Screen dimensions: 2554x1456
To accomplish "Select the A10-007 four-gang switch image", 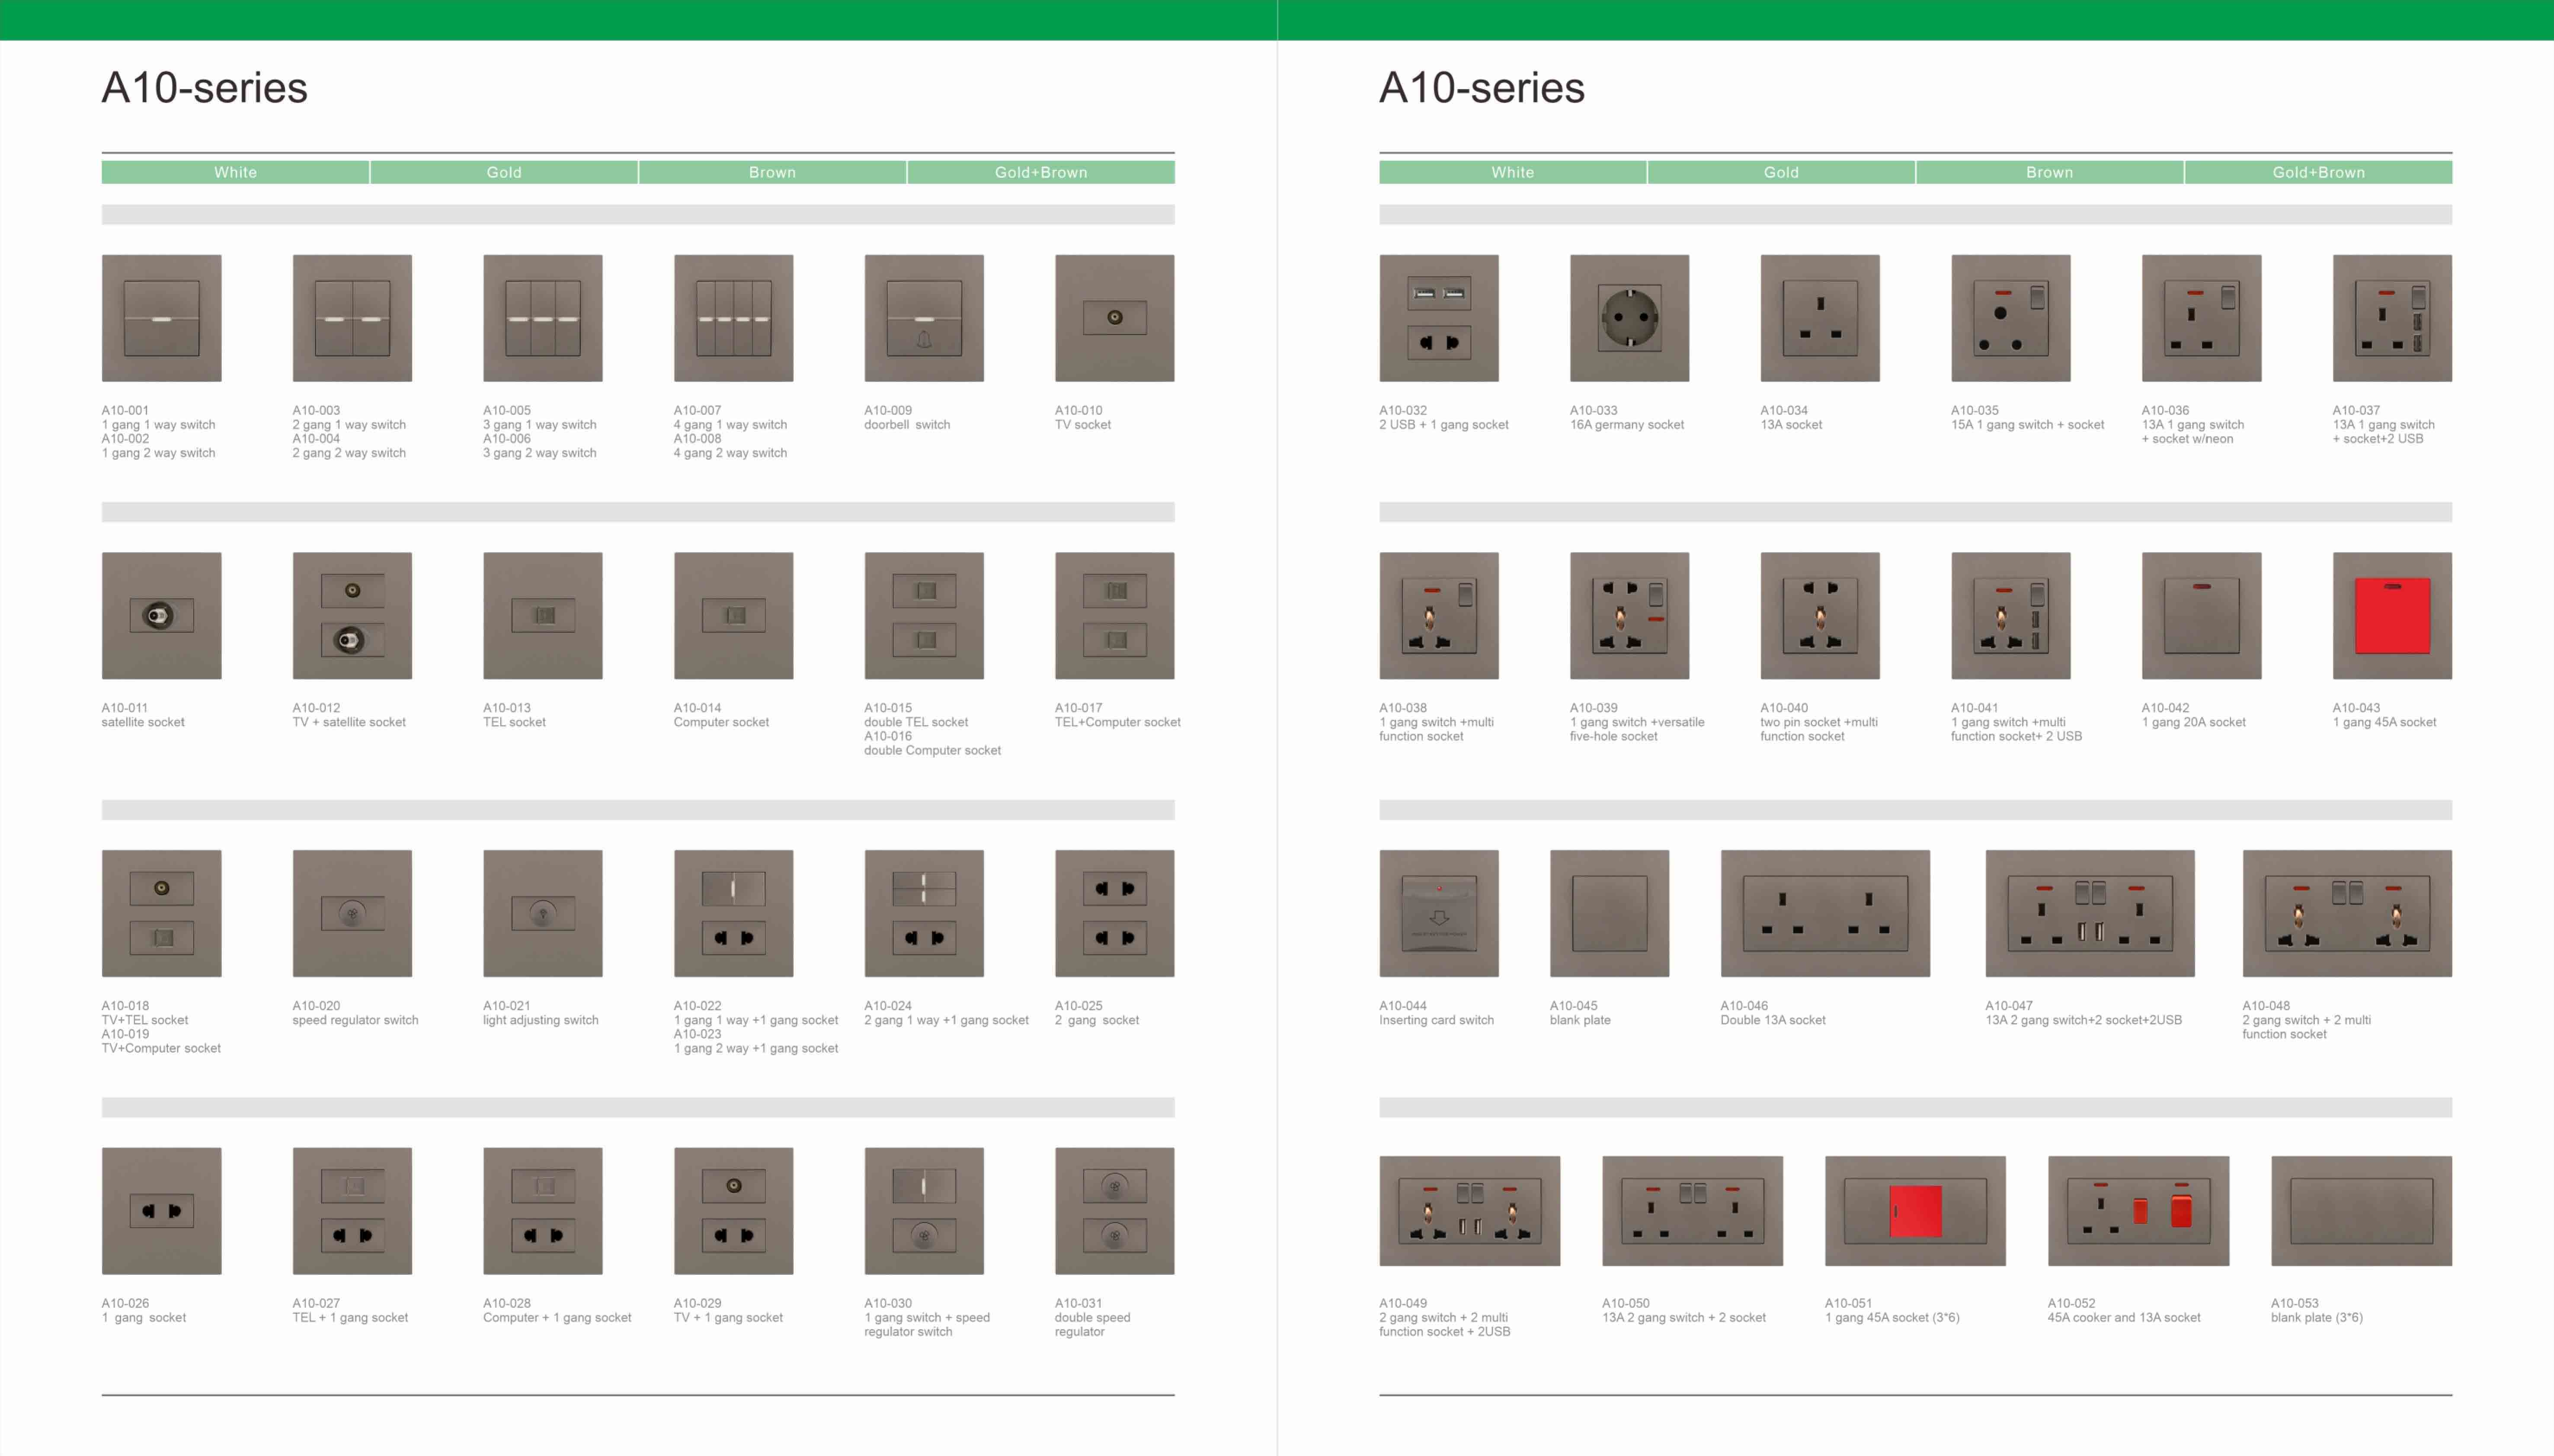I will click(733, 318).
